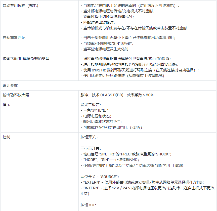Click the '两位开关 – "SOURCE"' heading
Image resolution: width=217 pixels, height=211 pixels.
point(100,177)
